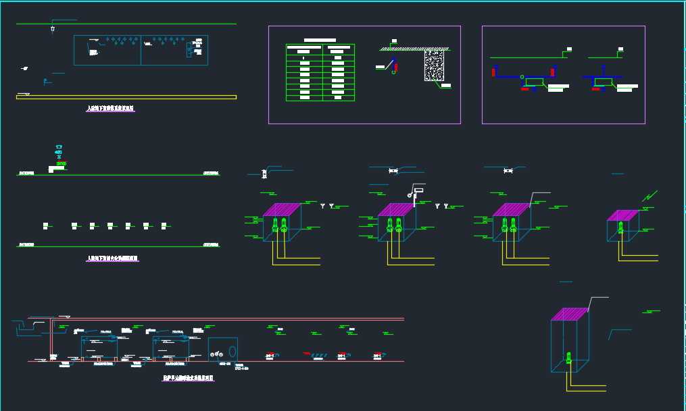Pick the long yellow floor rectangle in top-left drawing
The height and width of the screenshot is (411, 686).
pyautogui.click(x=126, y=97)
